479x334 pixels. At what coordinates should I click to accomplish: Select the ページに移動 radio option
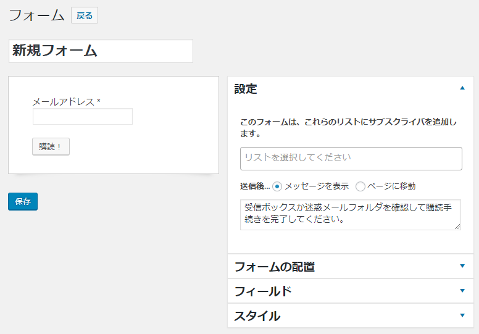[360, 186]
